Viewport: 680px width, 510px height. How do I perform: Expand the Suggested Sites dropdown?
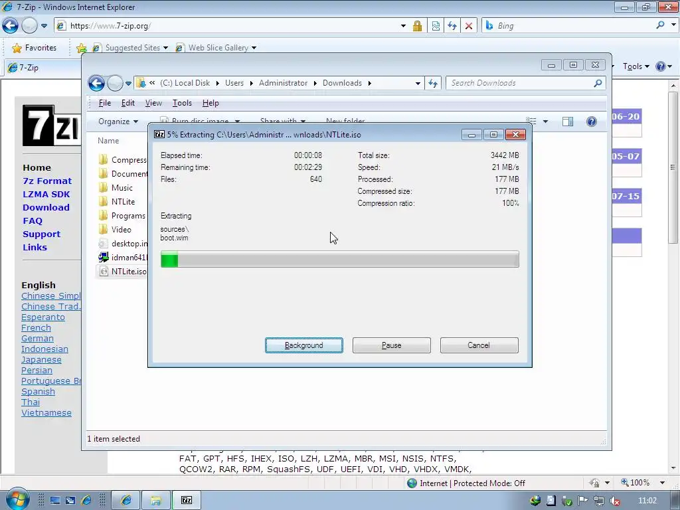165,48
